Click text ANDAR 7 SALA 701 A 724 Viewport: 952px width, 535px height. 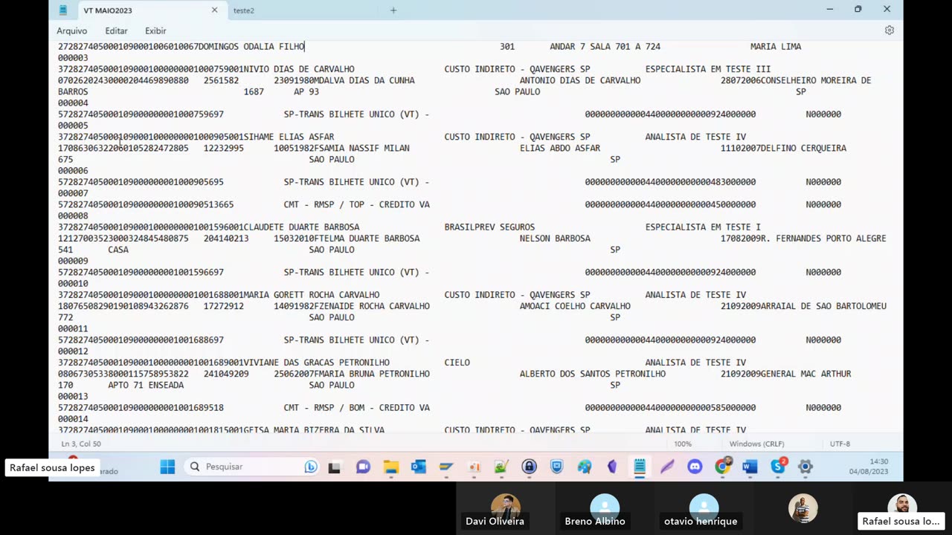pyautogui.click(x=605, y=47)
